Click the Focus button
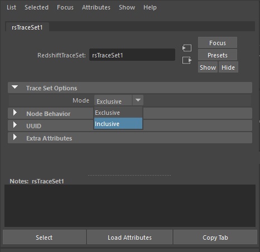Viewport: 260px width, 252px height. click(218, 43)
